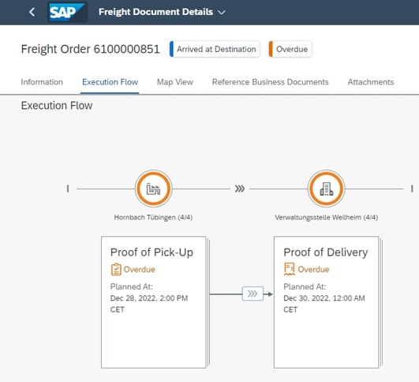The width and height of the screenshot is (419, 382).
Task: Click the triple-chevron between the two stops
Action: (240, 189)
